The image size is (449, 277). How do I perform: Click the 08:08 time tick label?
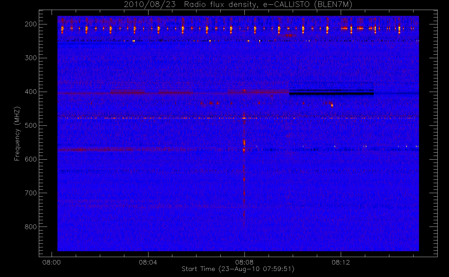[244, 262]
